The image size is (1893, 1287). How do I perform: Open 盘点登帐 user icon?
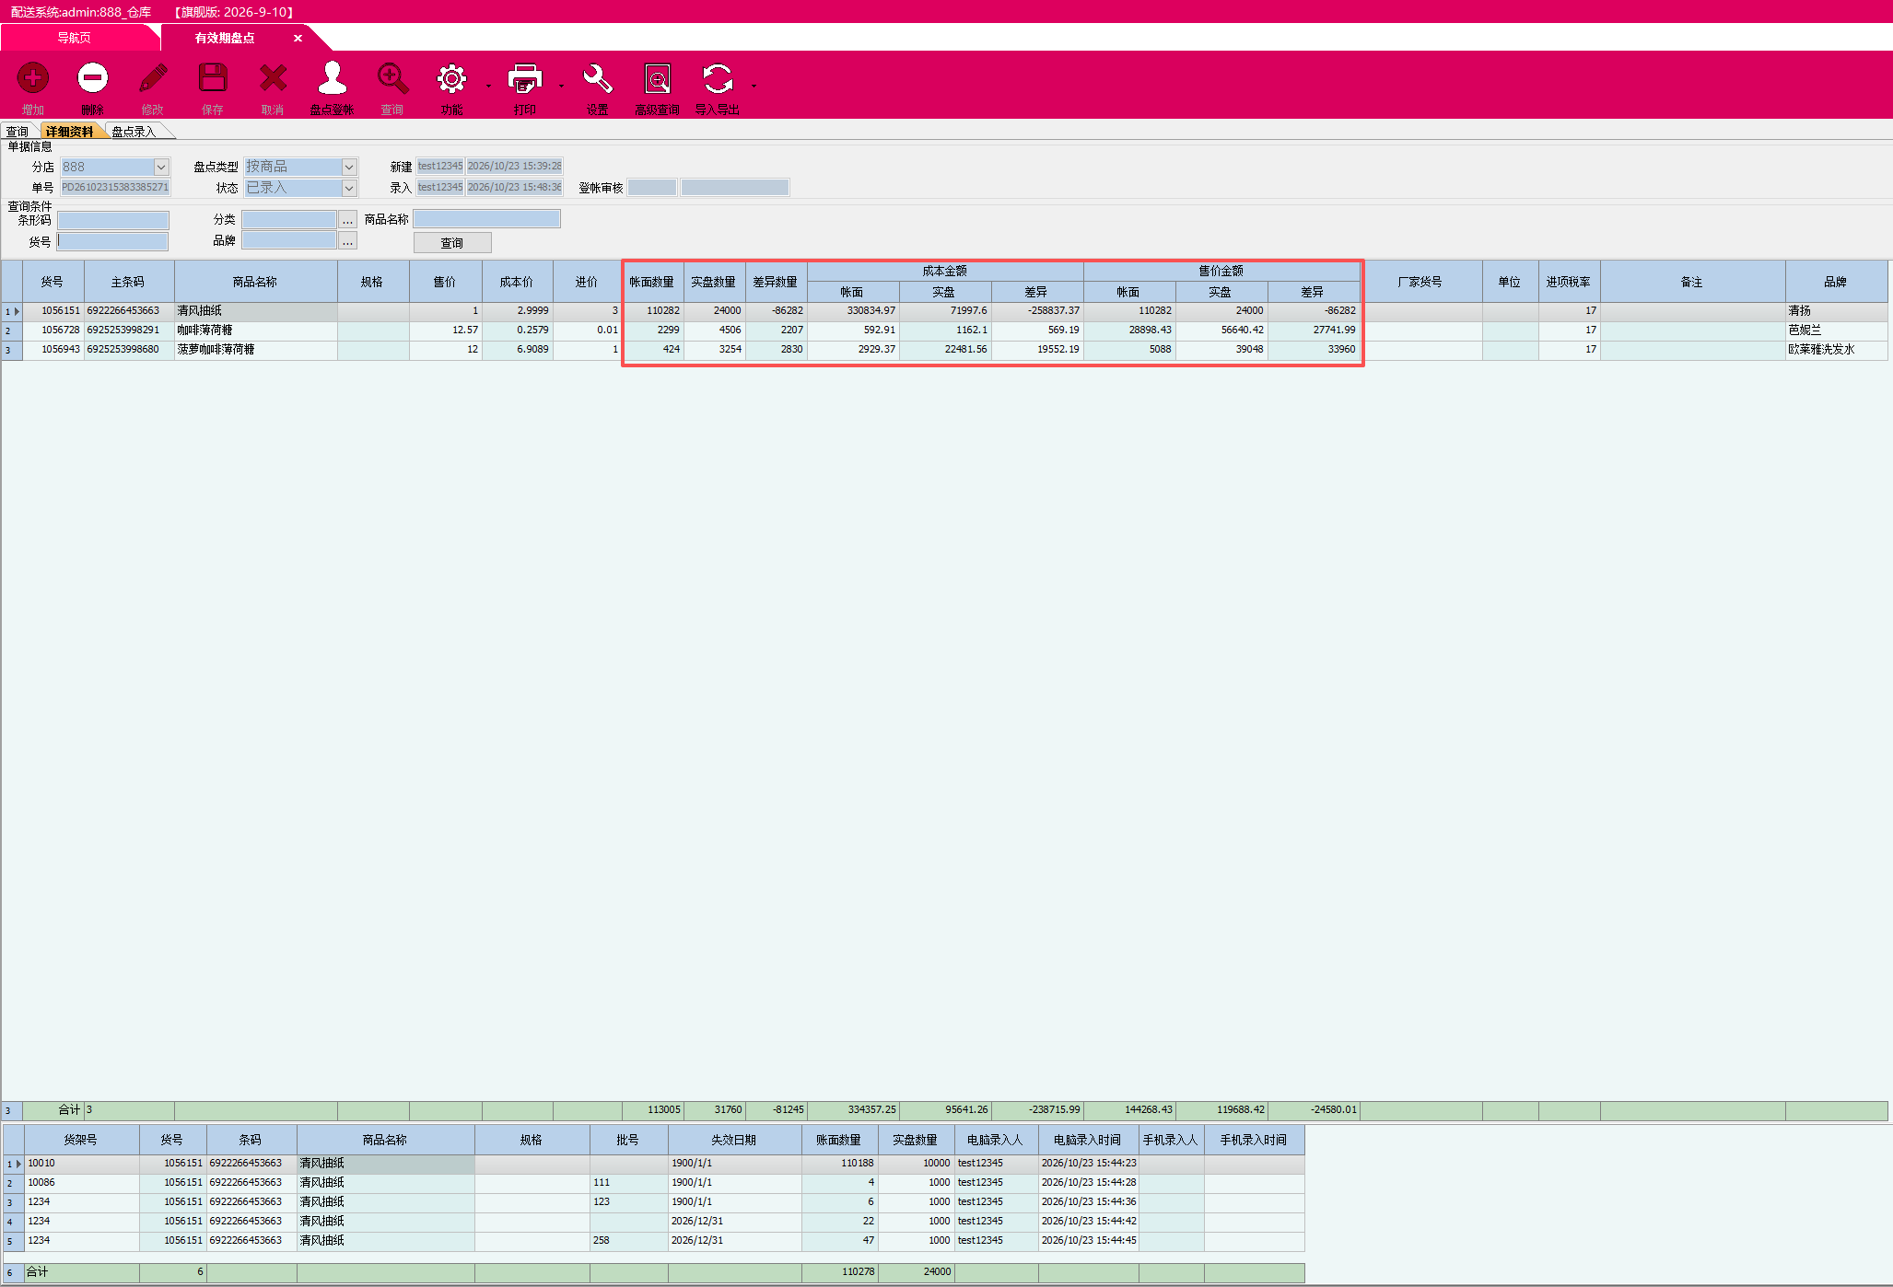333,78
